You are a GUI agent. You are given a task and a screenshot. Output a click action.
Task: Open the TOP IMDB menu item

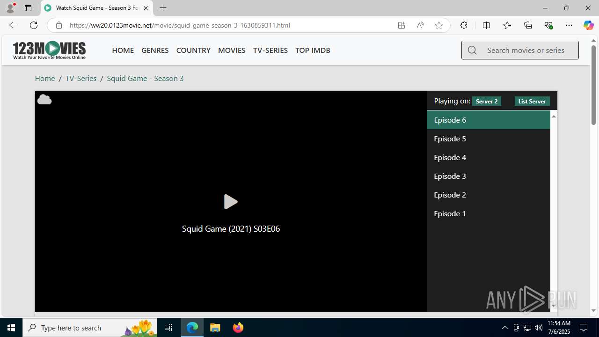tap(313, 50)
